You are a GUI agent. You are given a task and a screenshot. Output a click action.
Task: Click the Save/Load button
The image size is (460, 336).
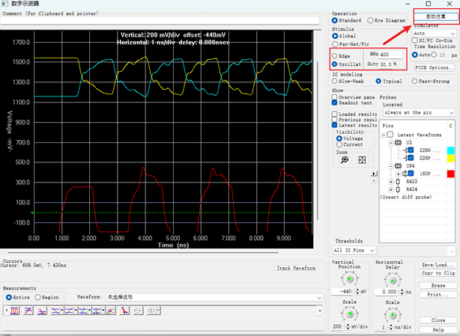click(x=438, y=265)
